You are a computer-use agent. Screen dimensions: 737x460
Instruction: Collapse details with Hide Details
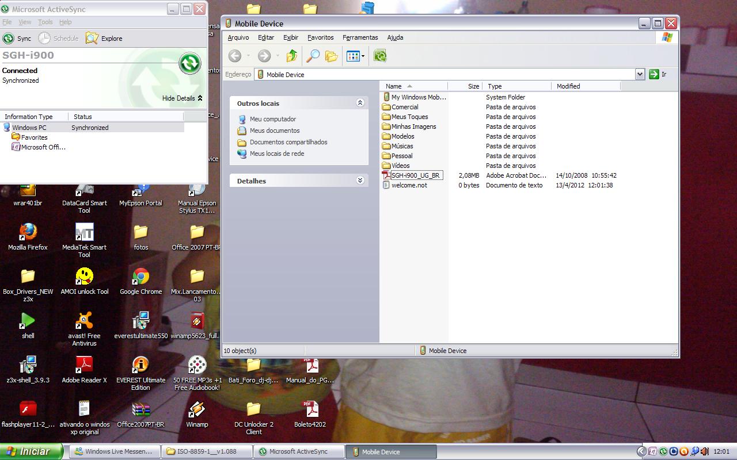tap(183, 98)
